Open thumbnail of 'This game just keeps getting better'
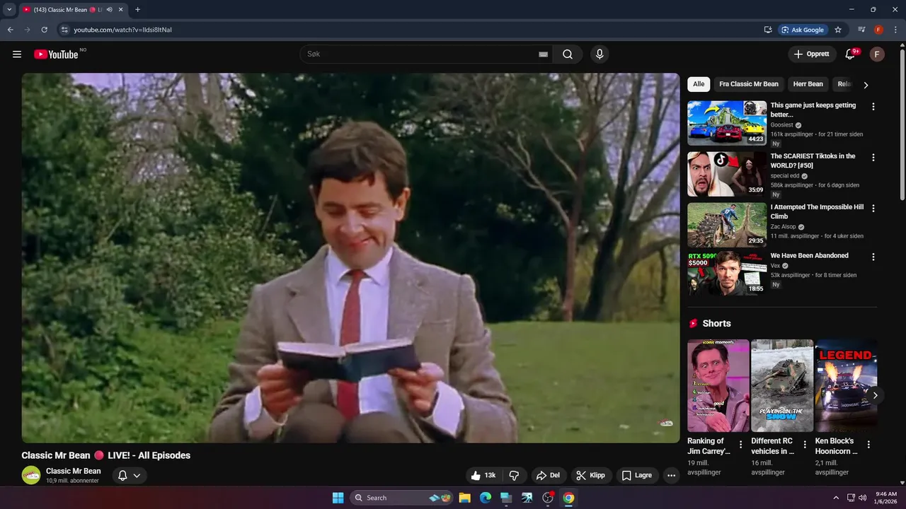The height and width of the screenshot is (509, 906). point(727,123)
